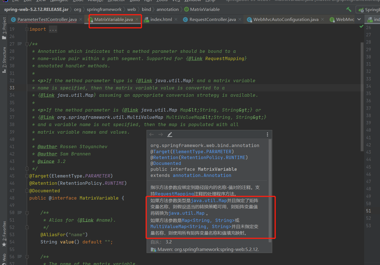Screen dimensions: 380x265
Task: Click the Maven org.springframework:spring-web:5.2.12 text
Action: point(208,249)
